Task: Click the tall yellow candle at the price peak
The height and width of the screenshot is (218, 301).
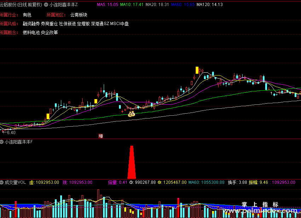Action: click(197, 70)
